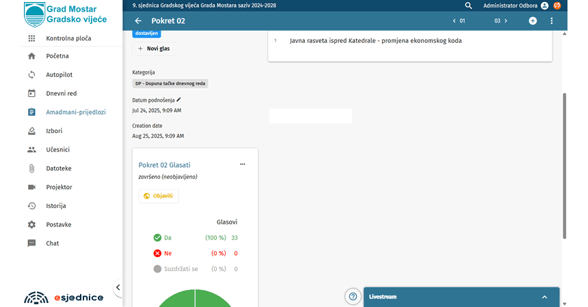Go to previous motion 01
Image resolution: width=588 pixels, height=307 pixels.
tap(459, 21)
